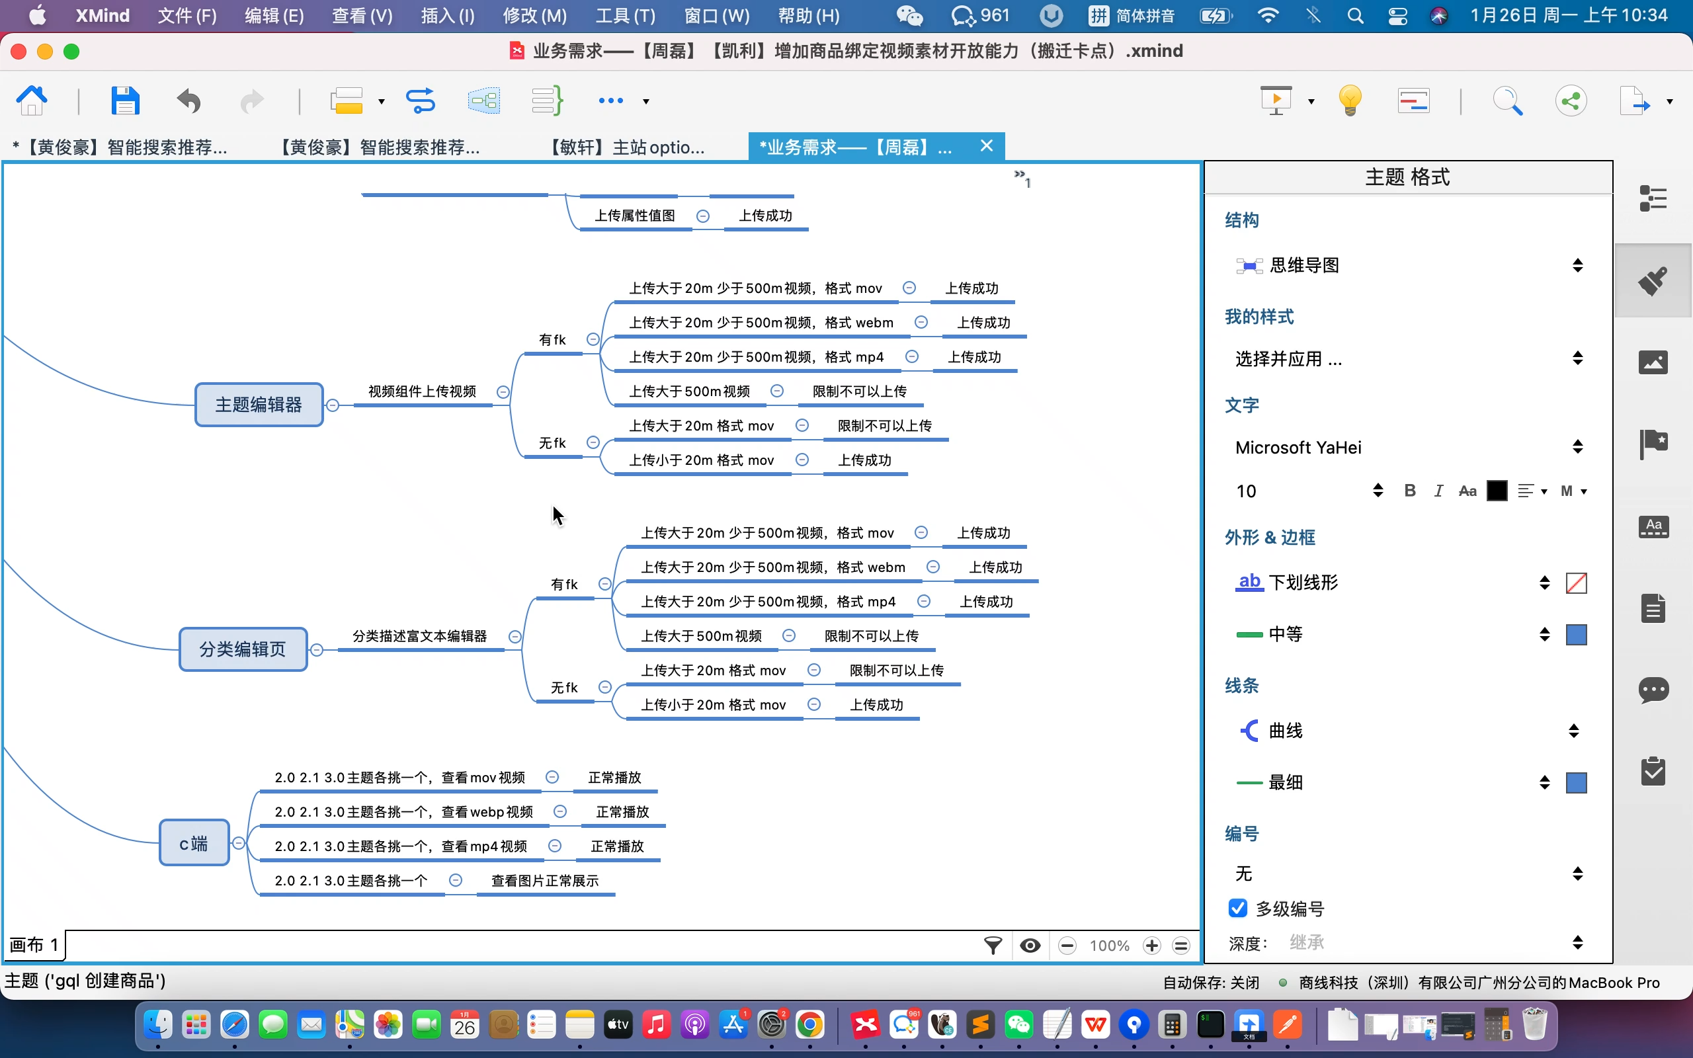This screenshot has height=1058, width=1693.
Task: Open the numbering 无 dropdown
Action: [x=1409, y=874]
